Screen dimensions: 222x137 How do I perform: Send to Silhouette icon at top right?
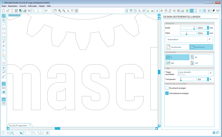pyautogui.click(x=218, y=11)
